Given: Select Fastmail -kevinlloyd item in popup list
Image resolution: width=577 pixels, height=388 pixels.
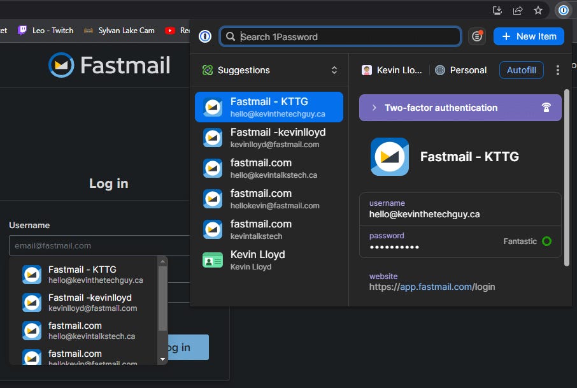Looking at the screenshot, I should [x=269, y=138].
